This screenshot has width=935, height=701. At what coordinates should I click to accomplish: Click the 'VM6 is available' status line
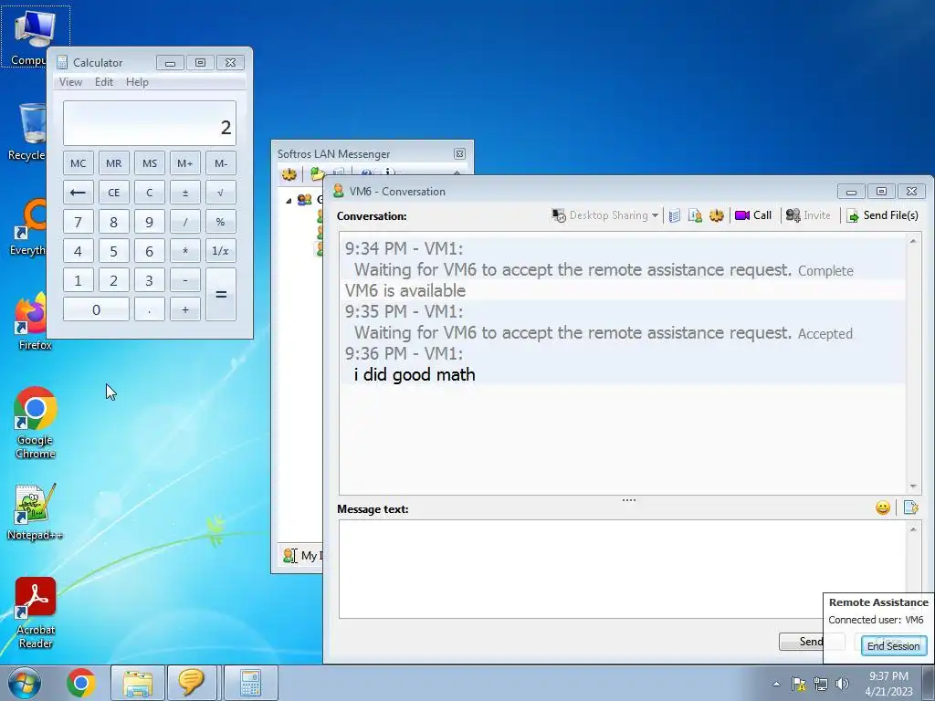[x=404, y=290]
